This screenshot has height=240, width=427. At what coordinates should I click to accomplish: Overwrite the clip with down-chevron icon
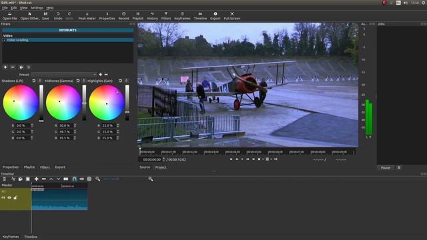pyautogui.click(x=58, y=179)
